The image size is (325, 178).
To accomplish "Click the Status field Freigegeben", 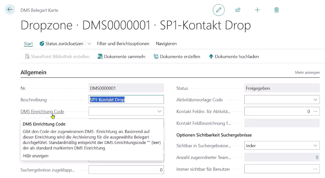I will [282, 88].
